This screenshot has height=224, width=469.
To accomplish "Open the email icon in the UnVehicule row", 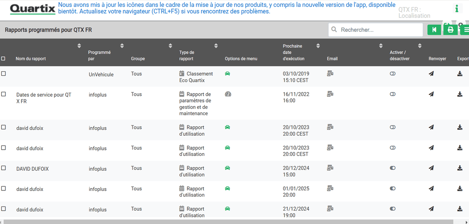I will point(330,73).
